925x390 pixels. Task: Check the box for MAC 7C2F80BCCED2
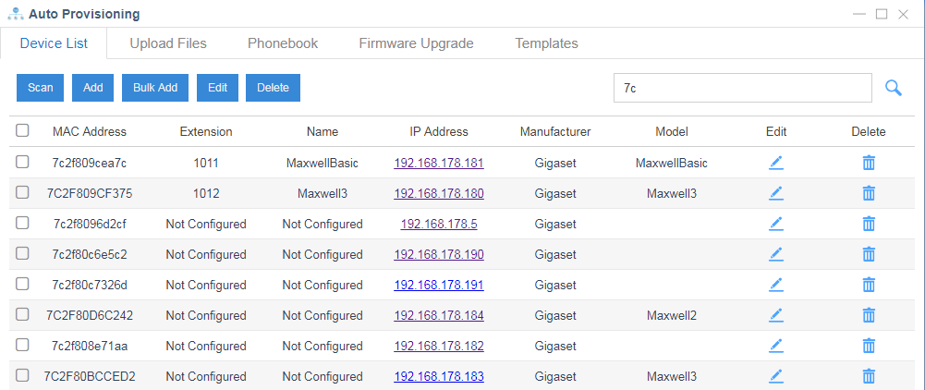pos(22,375)
